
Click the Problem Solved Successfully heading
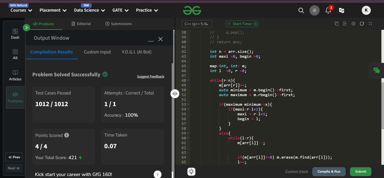click(66, 75)
